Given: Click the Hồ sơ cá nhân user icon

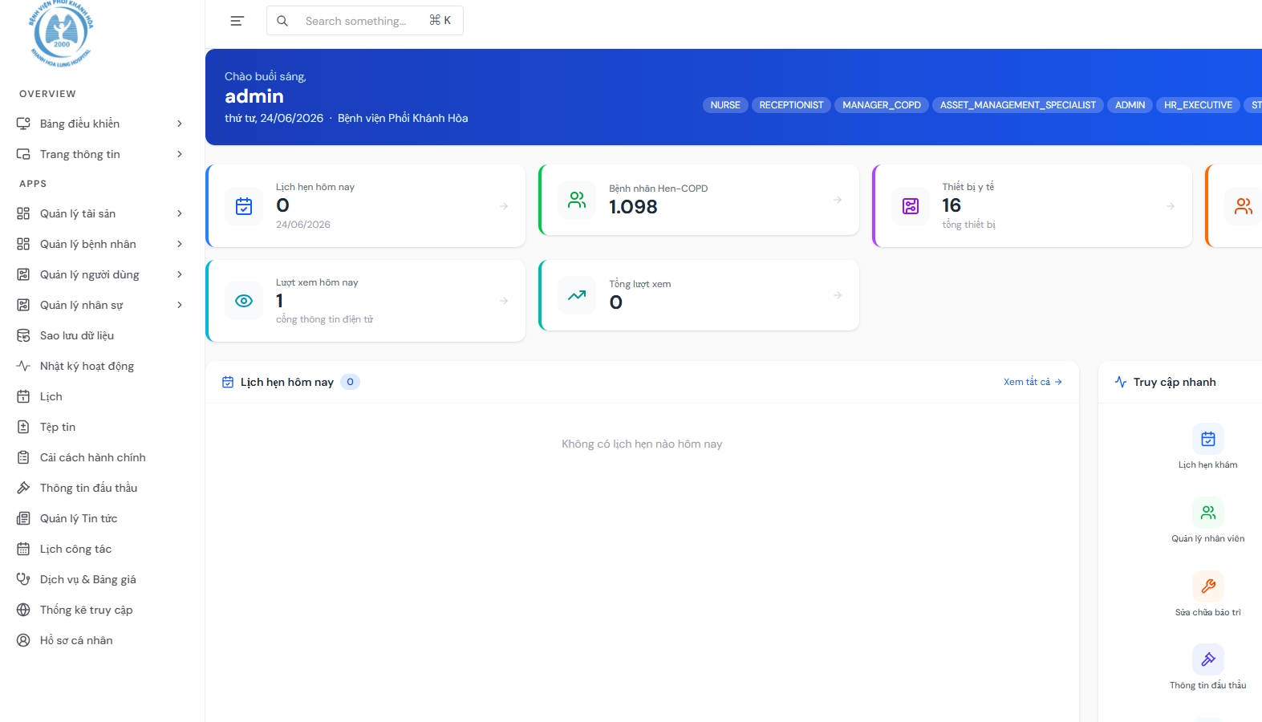Looking at the screenshot, I should [23, 640].
